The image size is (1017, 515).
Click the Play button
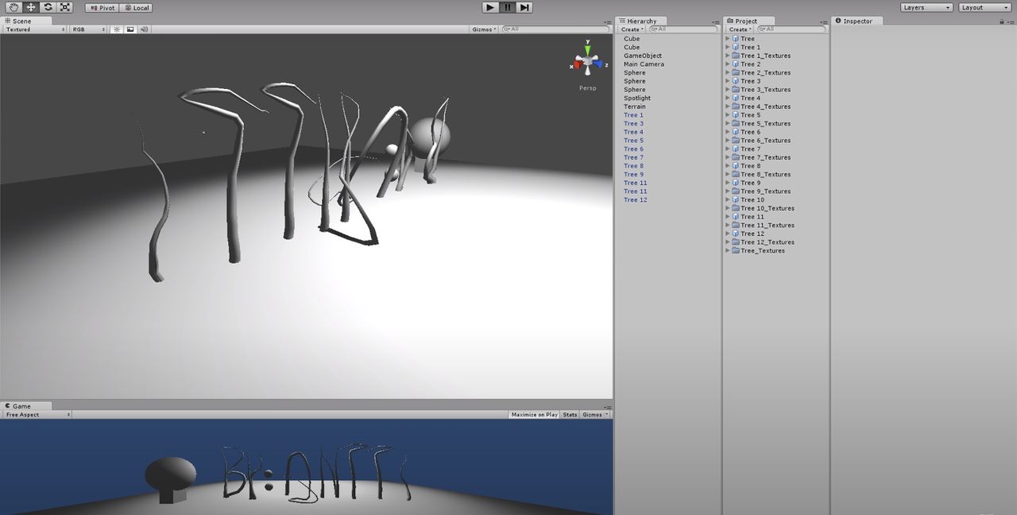(490, 7)
